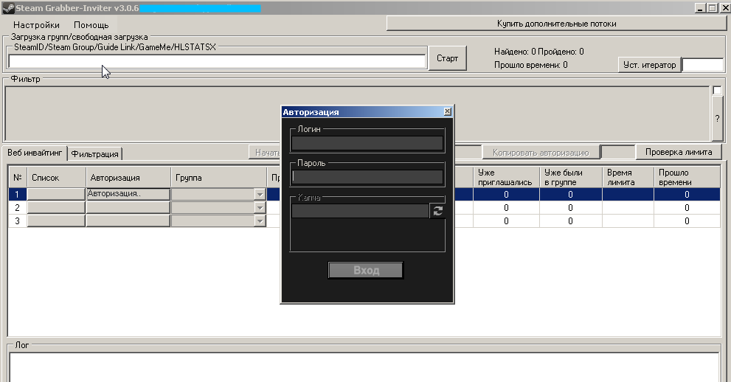The image size is (731, 382).
Task: Click the Прошло времени column header
Action: pos(687,178)
